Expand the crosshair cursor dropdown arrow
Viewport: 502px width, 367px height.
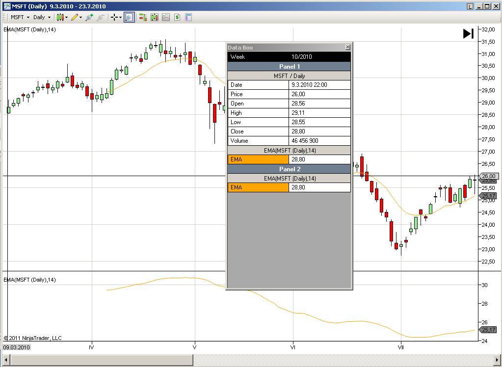120,17
